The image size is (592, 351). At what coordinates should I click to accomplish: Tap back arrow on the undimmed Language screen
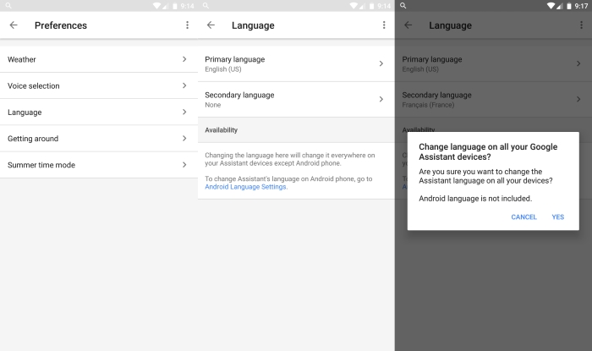click(211, 25)
